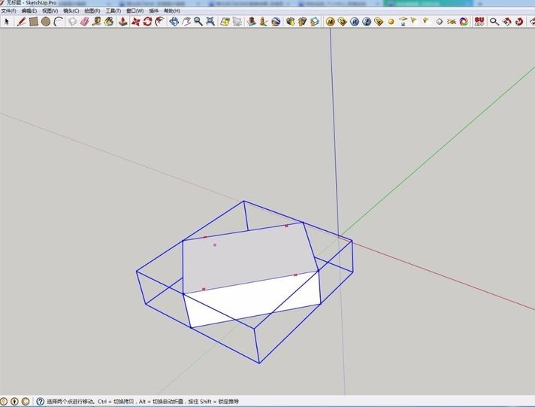This screenshot has width=535, height=407.
Task: Open the 视图(V) menu
Action: point(50,11)
